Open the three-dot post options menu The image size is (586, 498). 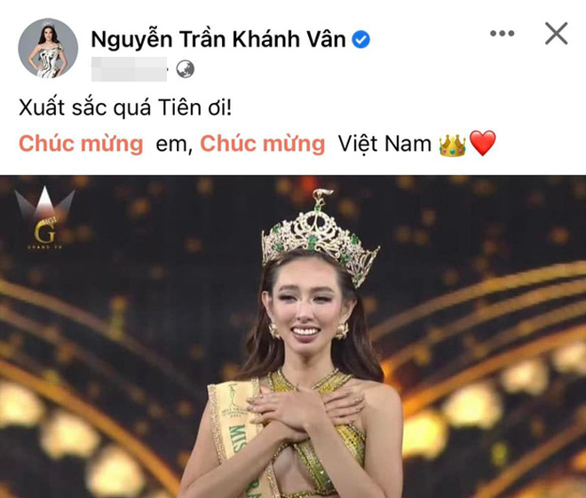[503, 34]
